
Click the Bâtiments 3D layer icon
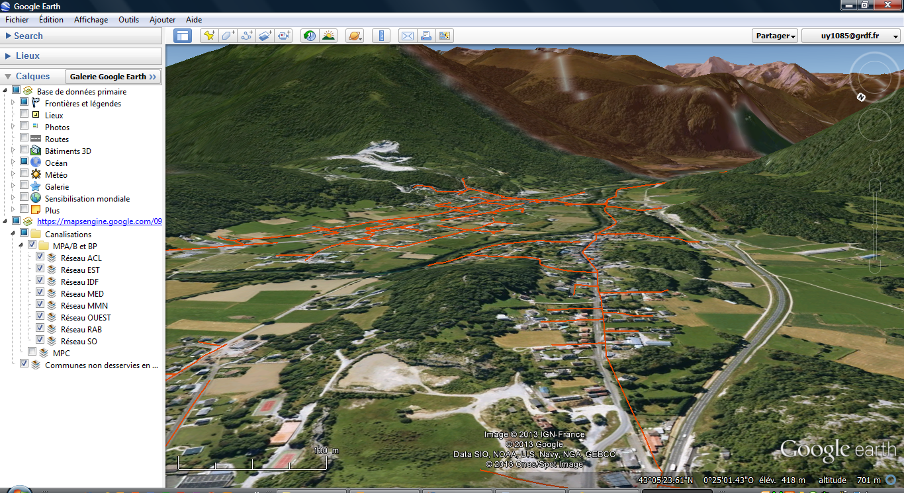click(35, 151)
